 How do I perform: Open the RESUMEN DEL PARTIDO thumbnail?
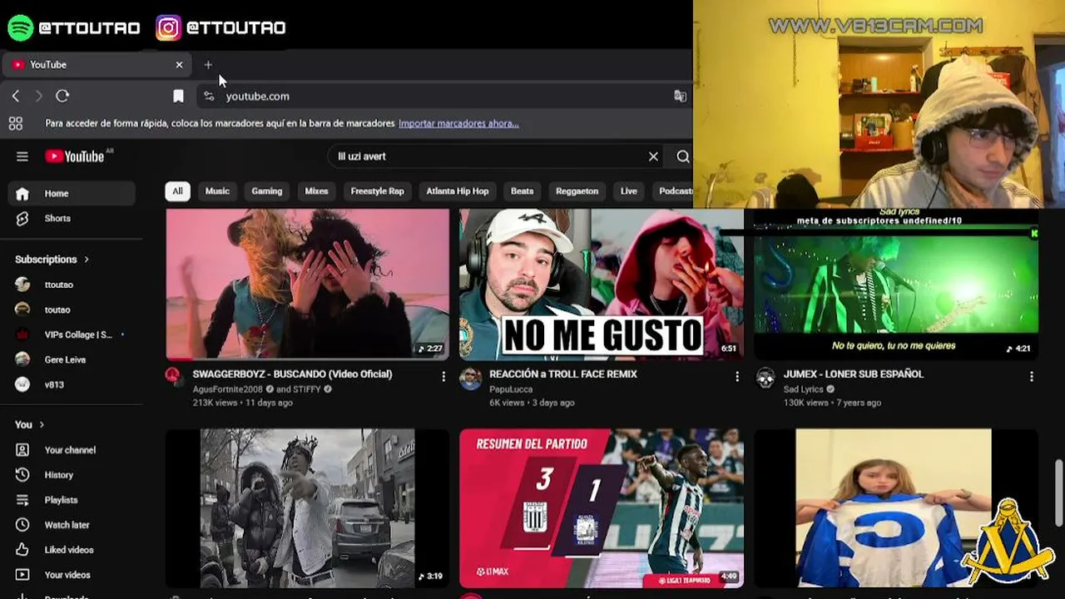(602, 508)
